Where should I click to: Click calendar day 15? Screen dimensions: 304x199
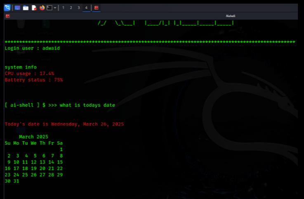[60, 162]
